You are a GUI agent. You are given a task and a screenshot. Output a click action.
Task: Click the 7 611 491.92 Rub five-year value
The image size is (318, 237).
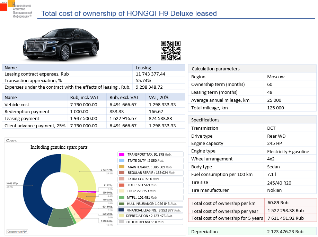[x=285, y=218]
